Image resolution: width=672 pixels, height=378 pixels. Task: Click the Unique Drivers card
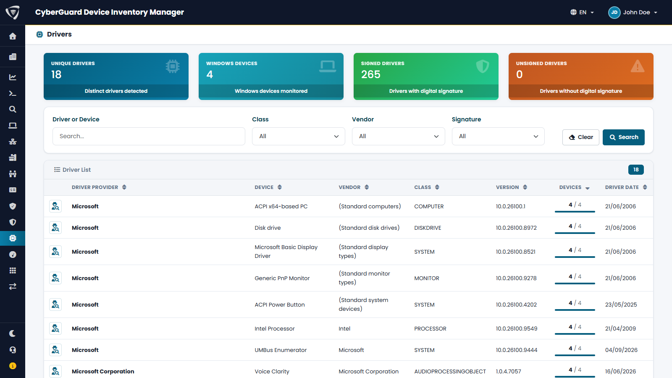(116, 76)
